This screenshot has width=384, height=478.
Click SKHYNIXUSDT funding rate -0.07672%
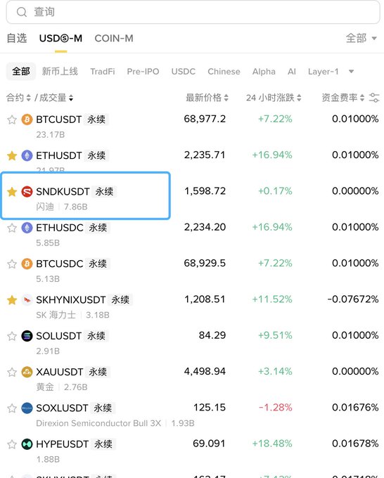[353, 299]
